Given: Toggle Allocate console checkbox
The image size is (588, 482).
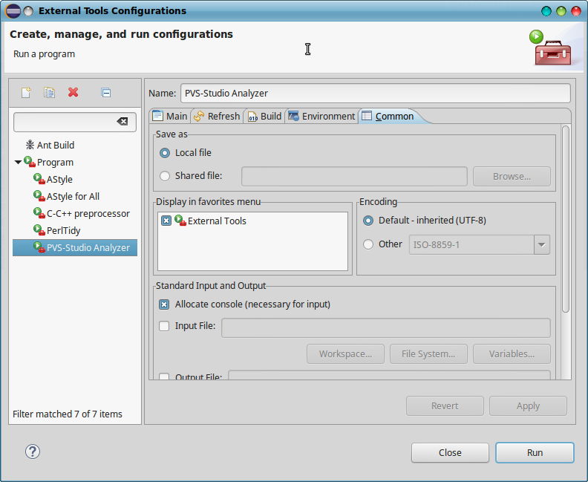Looking at the screenshot, I should (164, 304).
